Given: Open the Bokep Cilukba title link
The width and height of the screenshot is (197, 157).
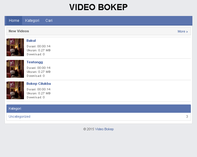Looking at the screenshot, I should point(39,84).
